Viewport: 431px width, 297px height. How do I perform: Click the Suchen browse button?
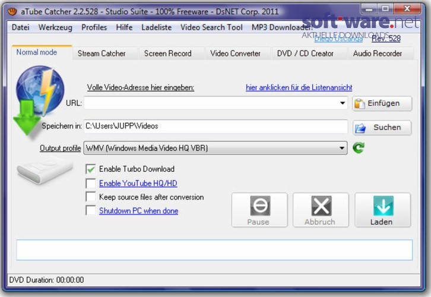(x=382, y=128)
